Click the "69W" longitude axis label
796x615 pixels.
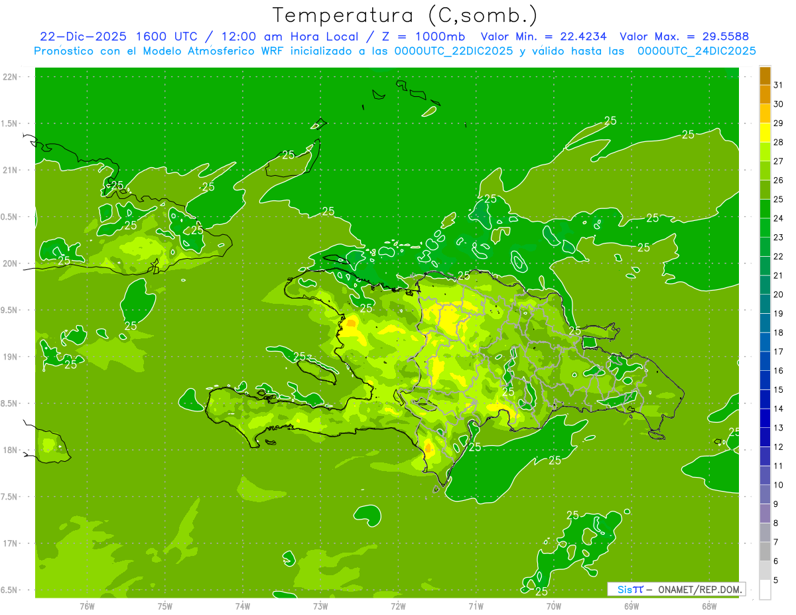pos(631,606)
